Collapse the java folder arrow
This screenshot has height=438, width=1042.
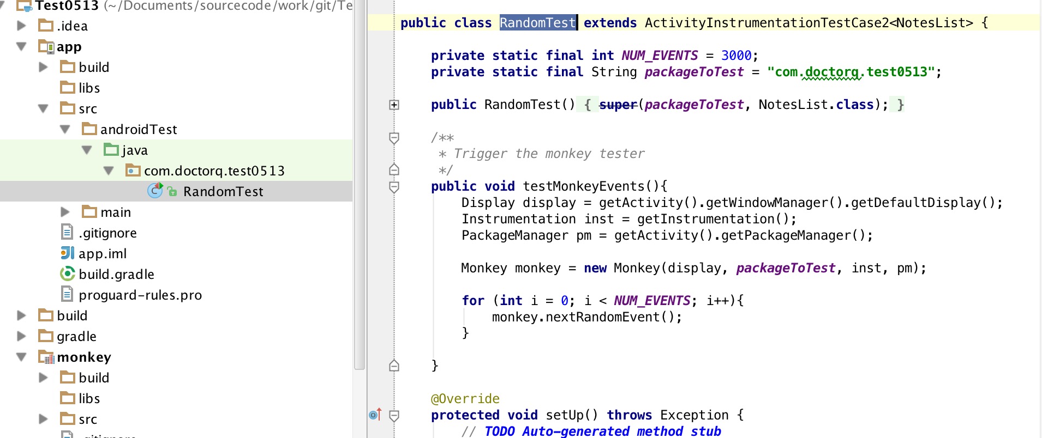point(87,150)
